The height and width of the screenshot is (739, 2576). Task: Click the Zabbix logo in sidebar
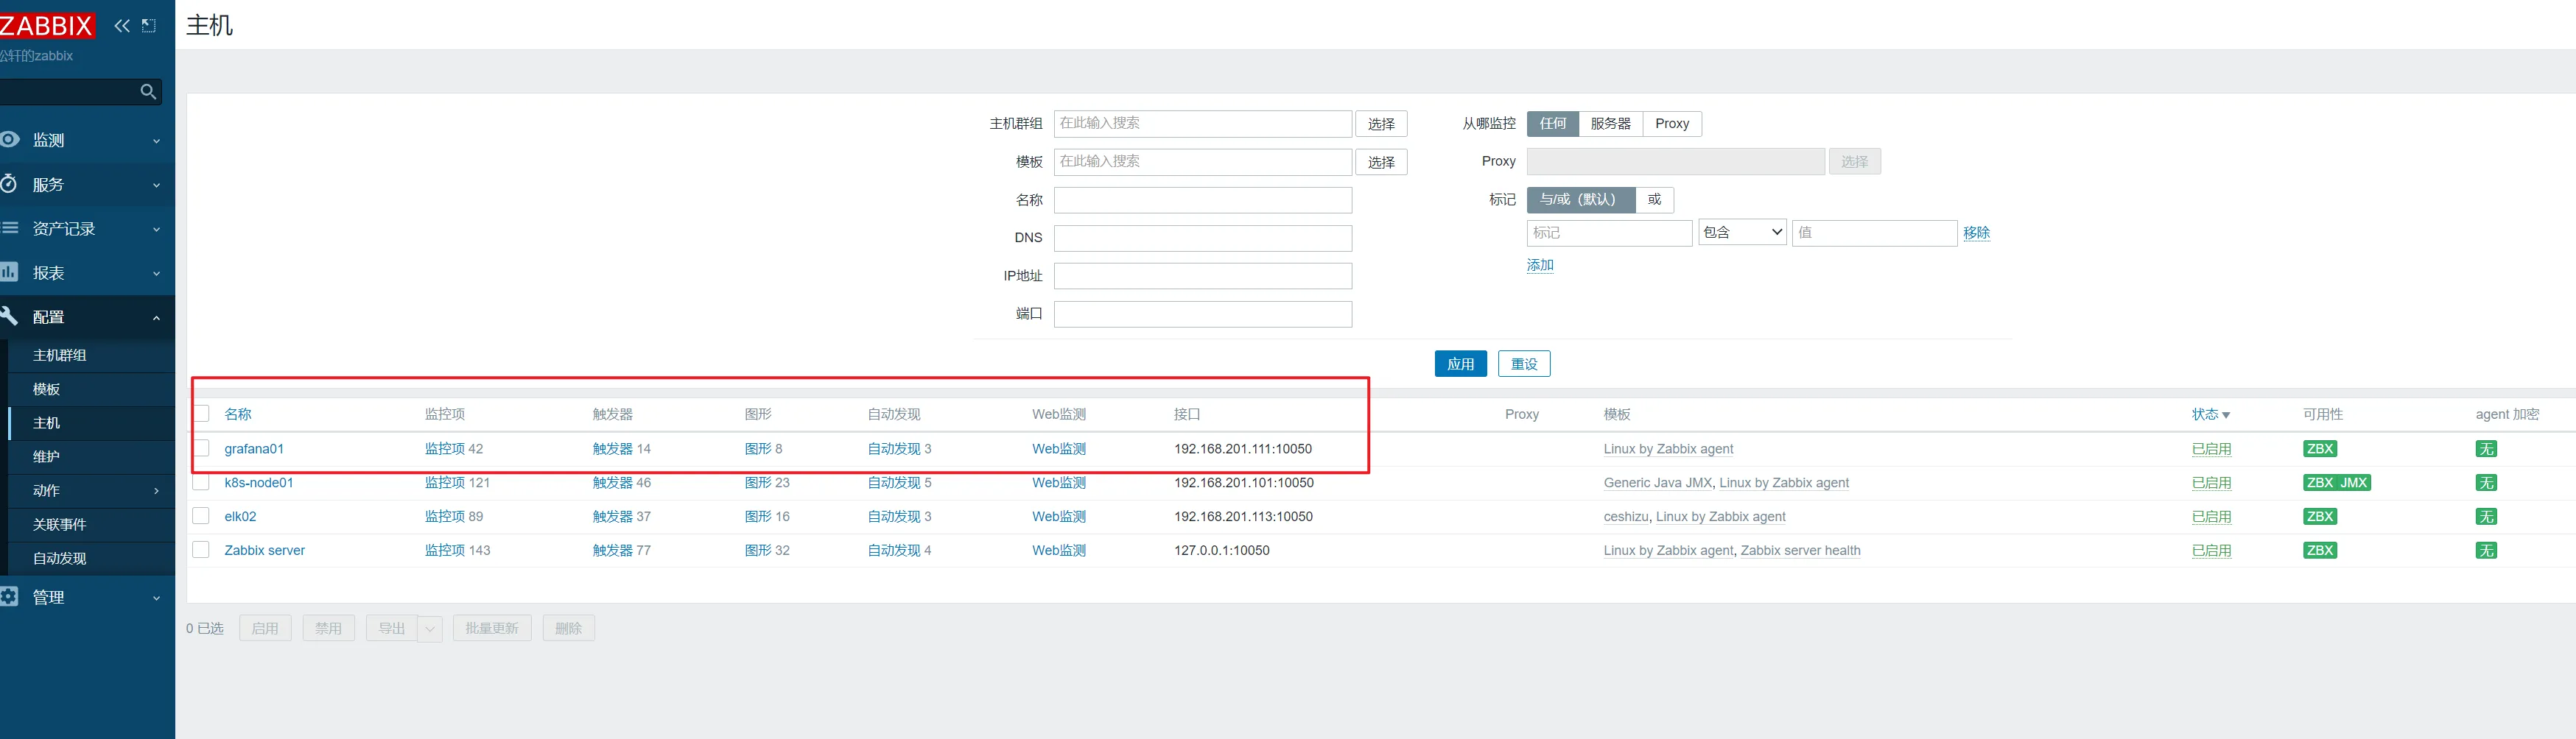46,26
